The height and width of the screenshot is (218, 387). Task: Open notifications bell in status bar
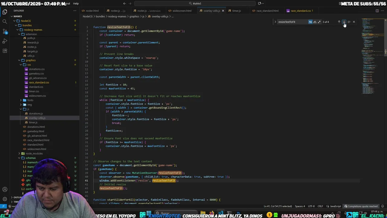pos(383,206)
